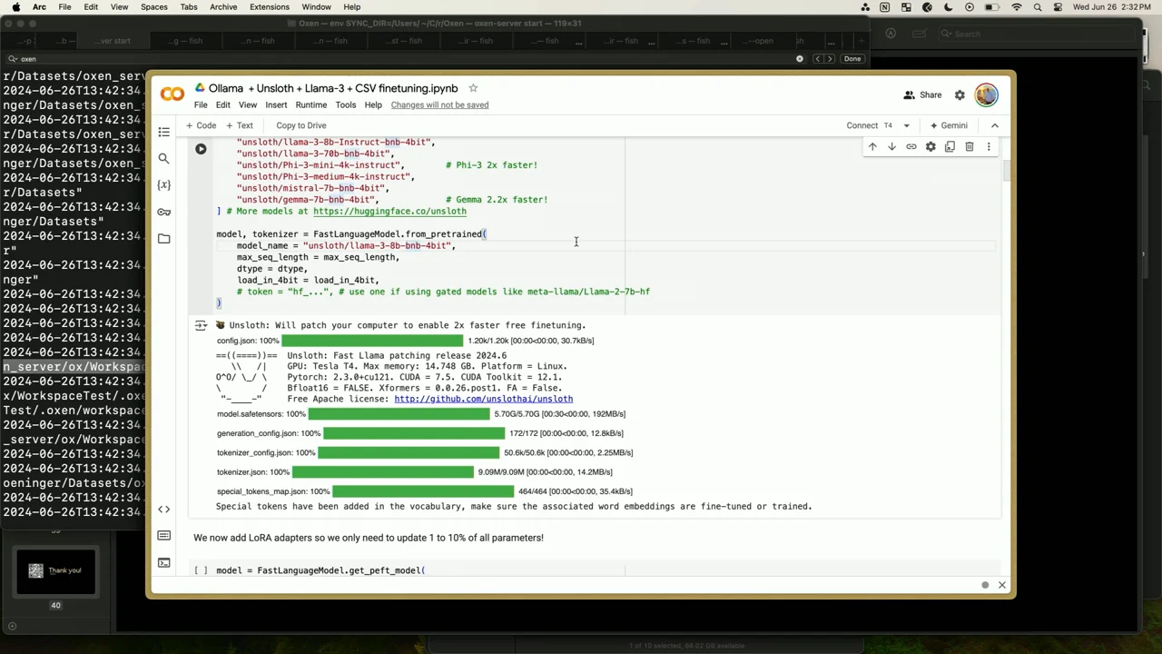Image resolution: width=1162 pixels, height=654 pixels.
Task: Move the cell up
Action: [x=872, y=147]
